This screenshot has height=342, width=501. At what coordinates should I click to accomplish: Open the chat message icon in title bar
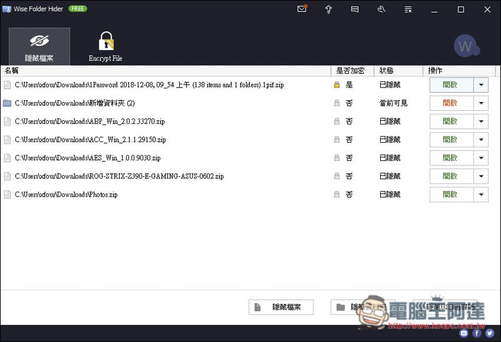click(354, 9)
